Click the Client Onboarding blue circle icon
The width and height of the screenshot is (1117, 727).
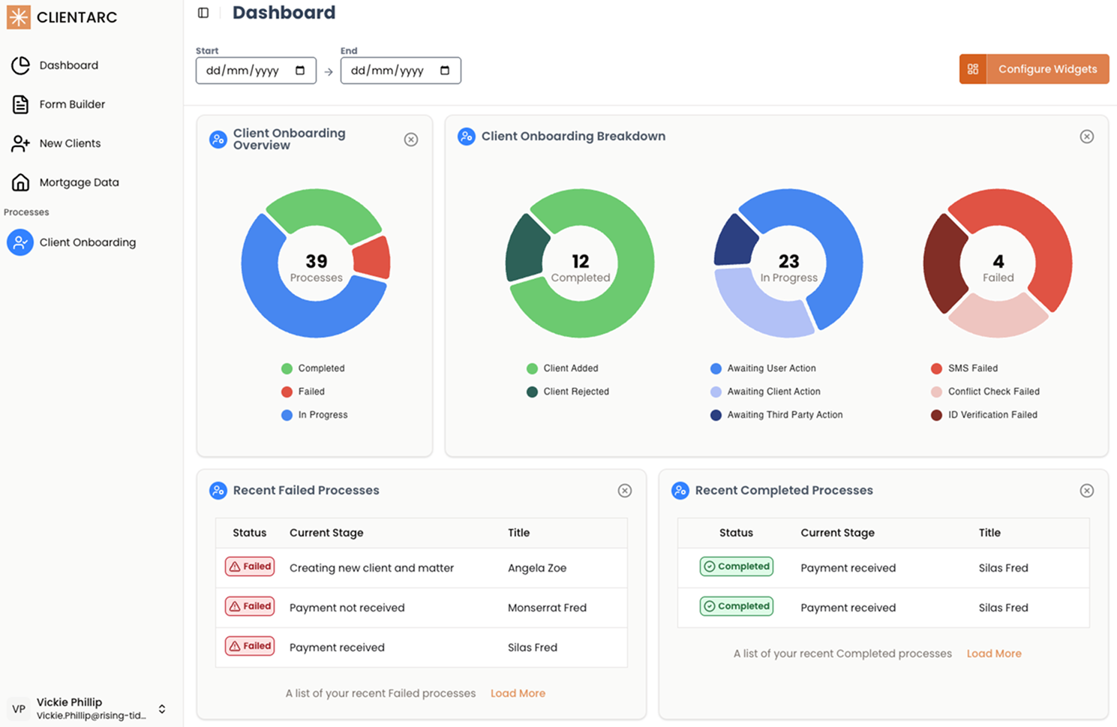click(20, 242)
